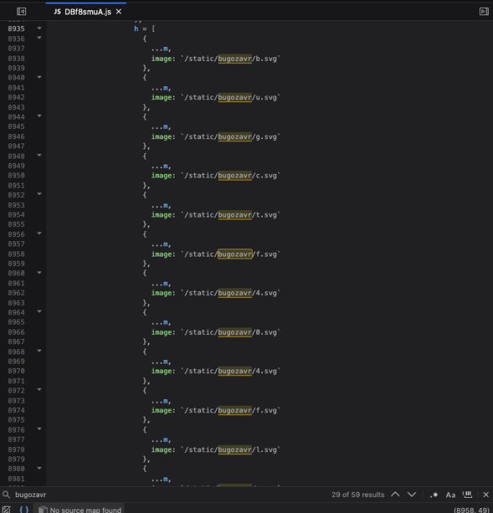Screen dimensions: 493x513
Task: Click the code path ending in b.svg
Action: point(230,59)
